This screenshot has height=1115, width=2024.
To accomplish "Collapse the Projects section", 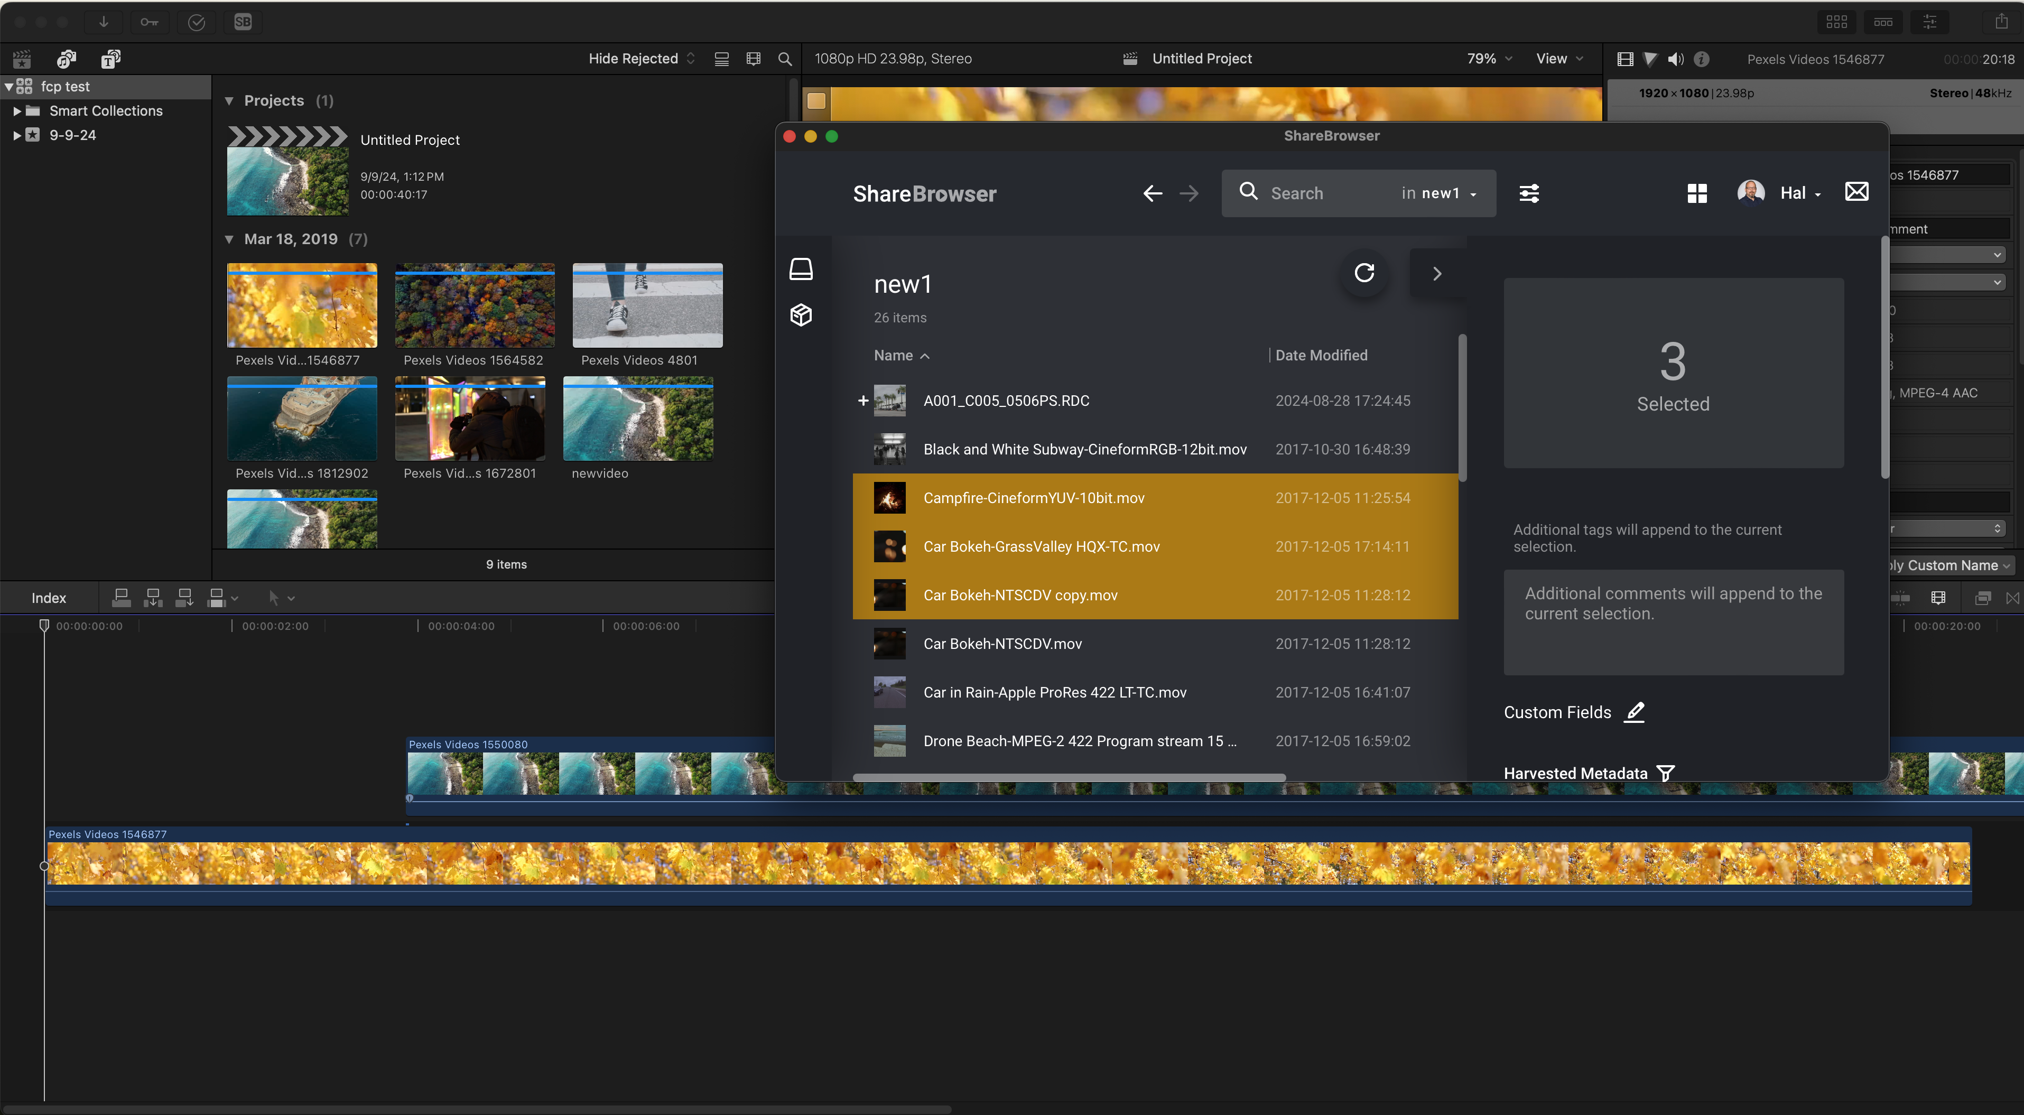I will [229, 100].
